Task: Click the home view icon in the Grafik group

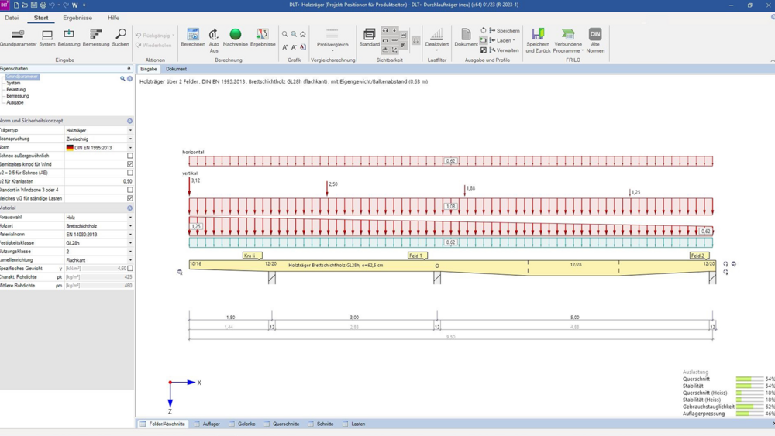Action: tap(302, 34)
